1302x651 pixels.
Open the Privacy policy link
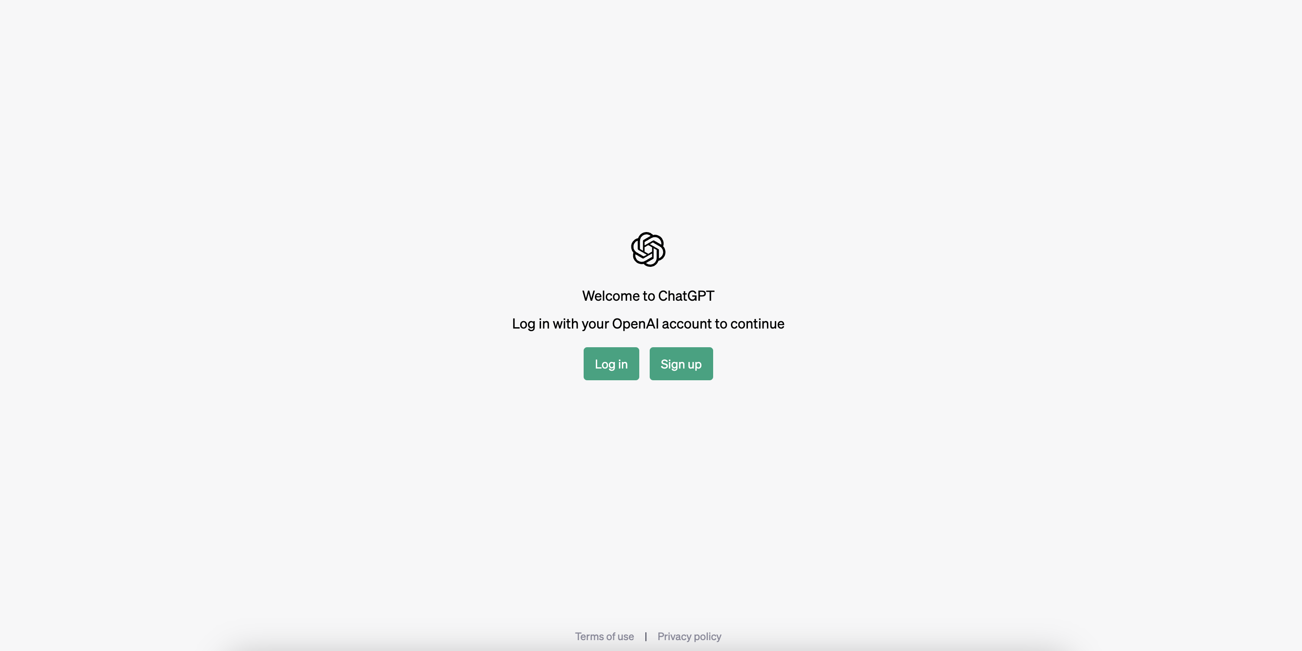click(689, 636)
